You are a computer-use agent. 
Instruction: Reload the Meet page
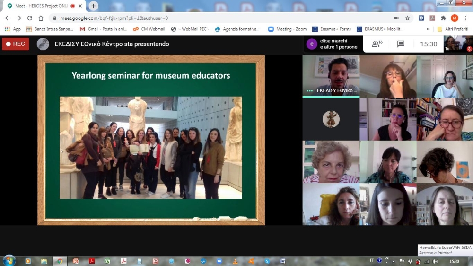(x=30, y=18)
